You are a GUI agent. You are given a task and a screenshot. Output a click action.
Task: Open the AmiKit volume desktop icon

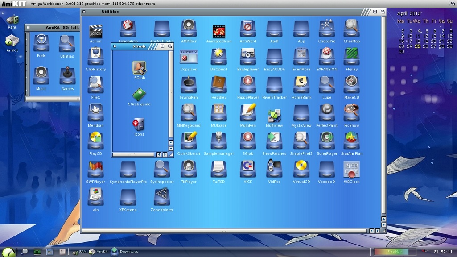pyautogui.click(x=12, y=41)
